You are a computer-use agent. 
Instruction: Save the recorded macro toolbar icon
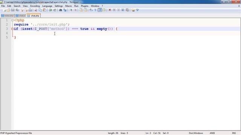(127, 10)
